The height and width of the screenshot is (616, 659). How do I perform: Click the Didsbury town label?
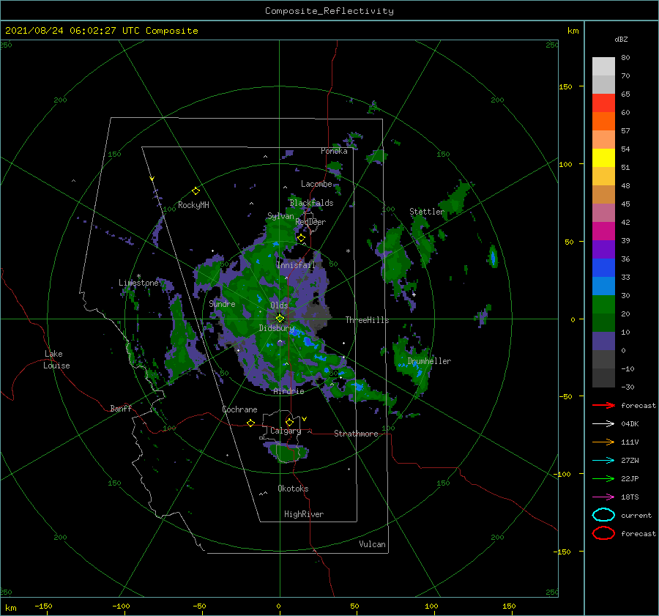click(x=277, y=328)
